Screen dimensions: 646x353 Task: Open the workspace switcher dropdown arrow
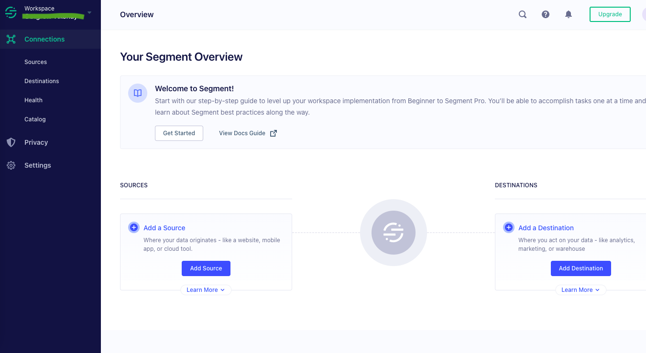[x=89, y=12]
